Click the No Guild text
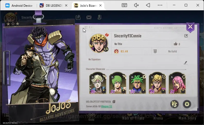The height and width of the screenshot is (125, 204). tap(172, 51)
